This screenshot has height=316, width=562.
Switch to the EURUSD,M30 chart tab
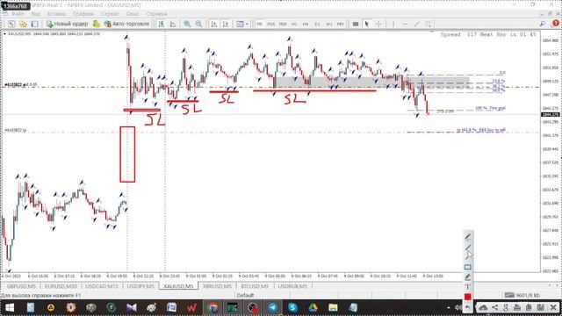point(61,286)
